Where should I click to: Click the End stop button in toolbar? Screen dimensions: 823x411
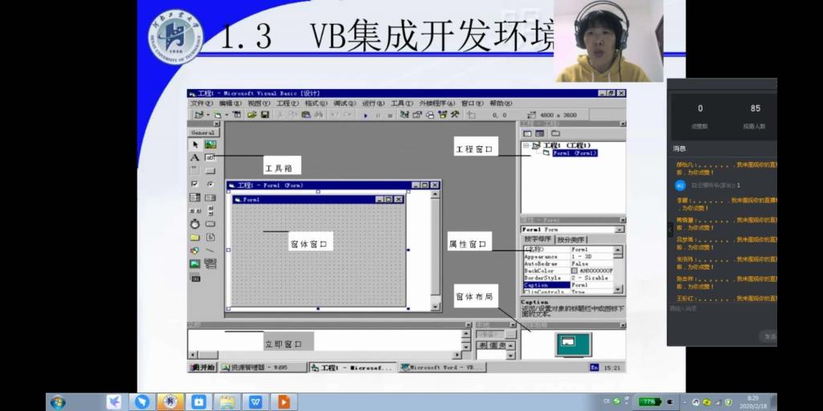coord(390,116)
